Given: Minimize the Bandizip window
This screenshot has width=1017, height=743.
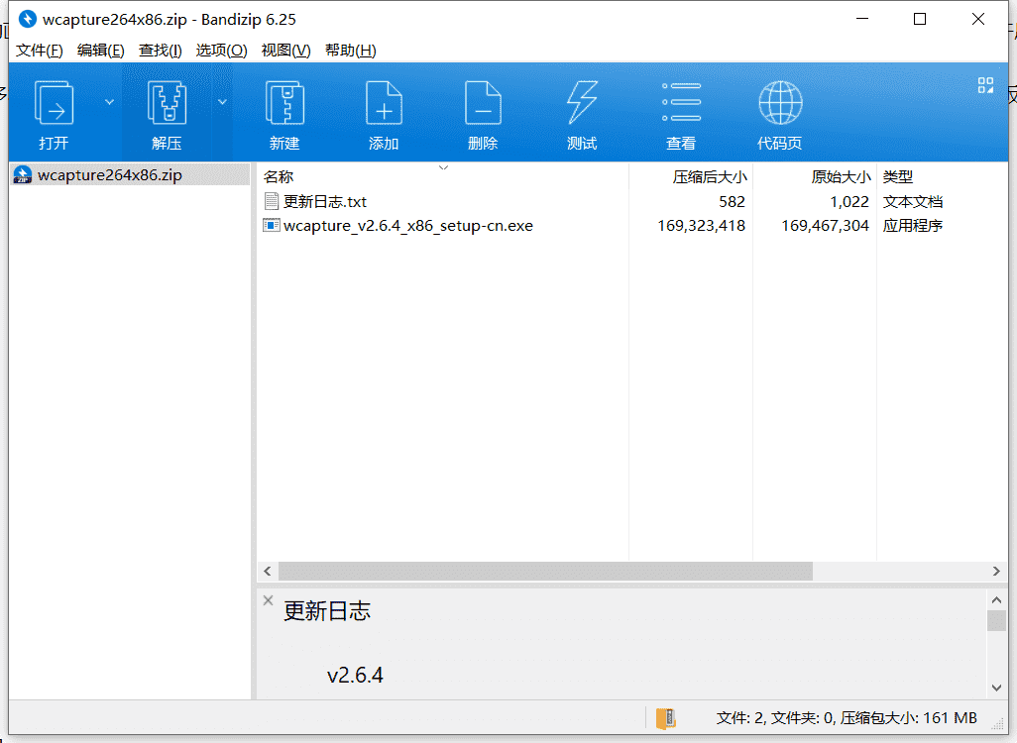Looking at the screenshot, I should 862,19.
